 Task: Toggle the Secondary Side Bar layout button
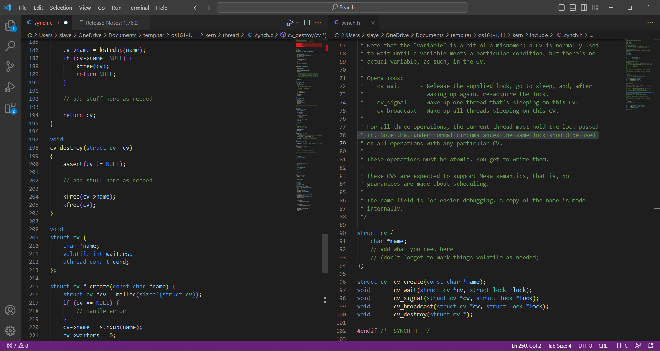pyautogui.click(x=584, y=8)
